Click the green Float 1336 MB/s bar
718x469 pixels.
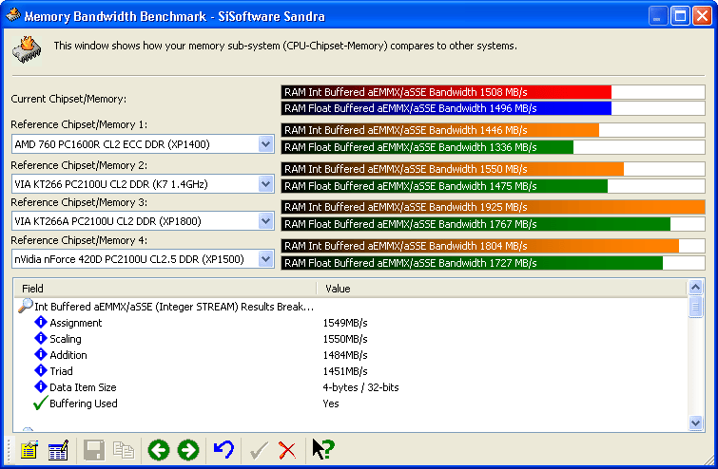coord(427,147)
